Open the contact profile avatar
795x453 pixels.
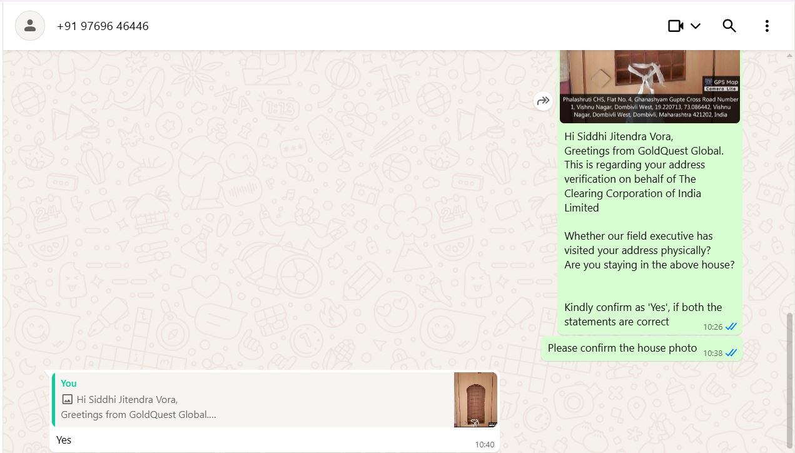(30, 26)
